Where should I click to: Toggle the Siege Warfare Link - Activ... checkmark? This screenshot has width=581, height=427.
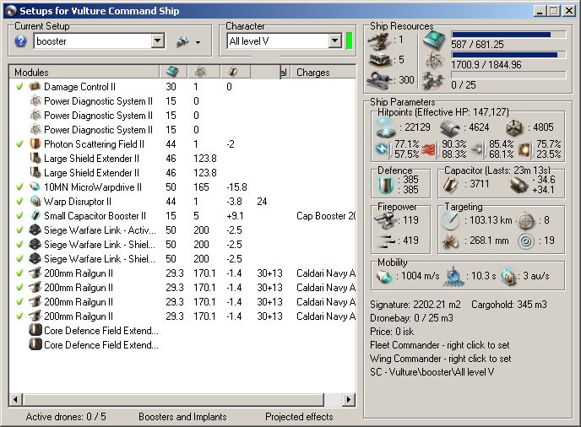click(x=19, y=230)
